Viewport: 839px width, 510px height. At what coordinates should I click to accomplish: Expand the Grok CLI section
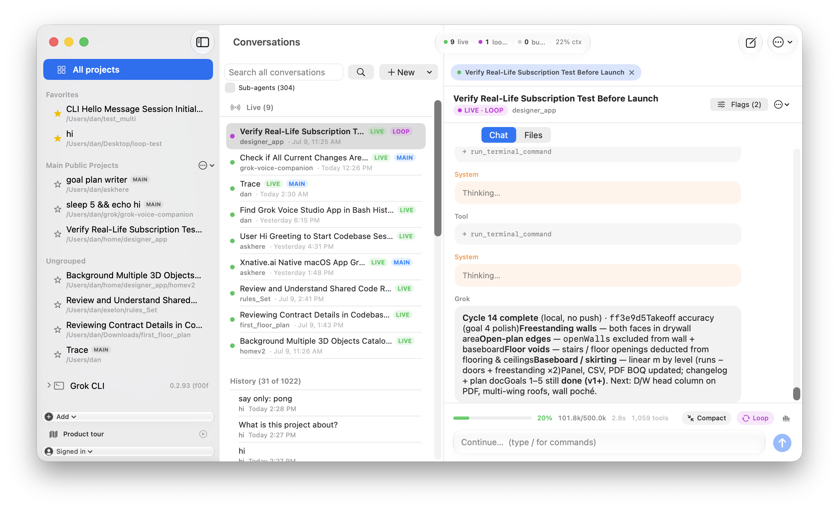pyautogui.click(x=49, y=385)
